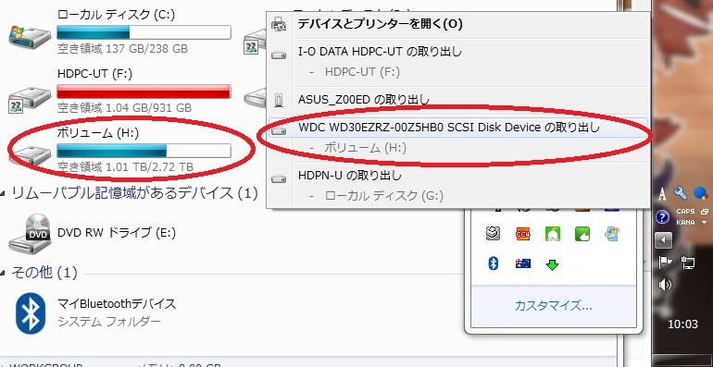Click the '- HDPC-UT (F:)' submenu line
This screenshot has width=713, height=367.
pos(355,72)
